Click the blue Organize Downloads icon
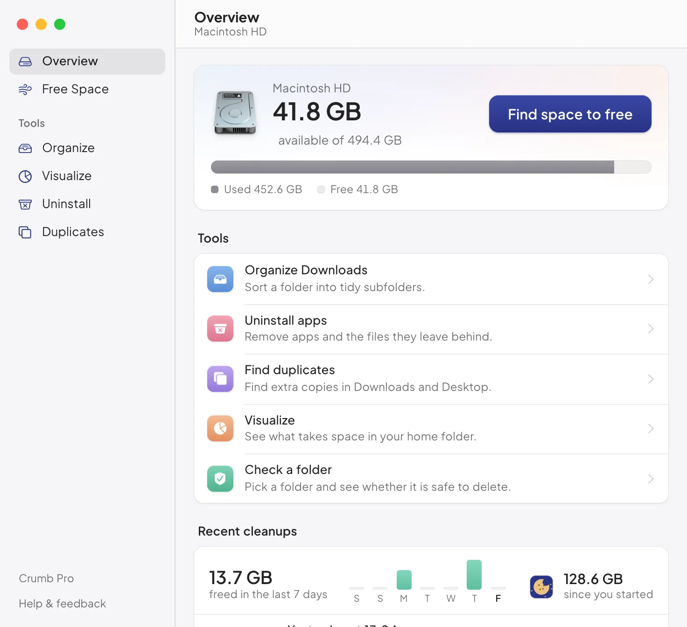This screenshot has width=687, height=627. [x=220, y=279]
